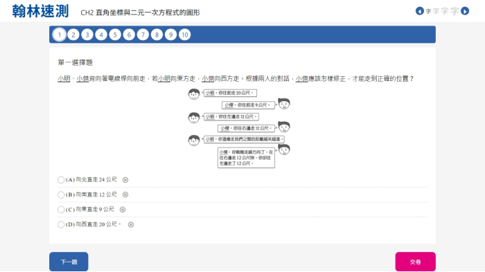This screenshot has height=272, width=485.
Task: Click the dialogue illustration image
Action: [x=239, y=128]
